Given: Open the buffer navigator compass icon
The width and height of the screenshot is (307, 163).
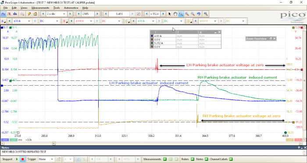Looking at the screenshot, I should (x=139, y=14).
